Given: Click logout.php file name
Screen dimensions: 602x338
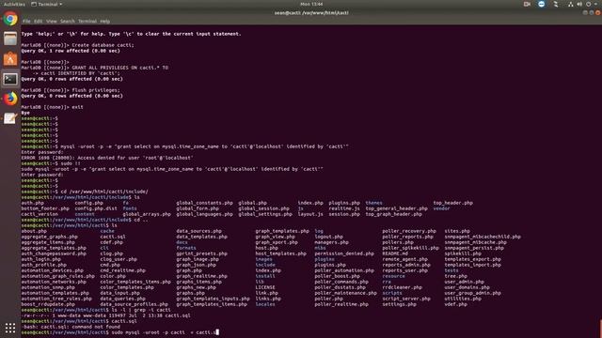Looking at the screenshot, I should point(328,237).
